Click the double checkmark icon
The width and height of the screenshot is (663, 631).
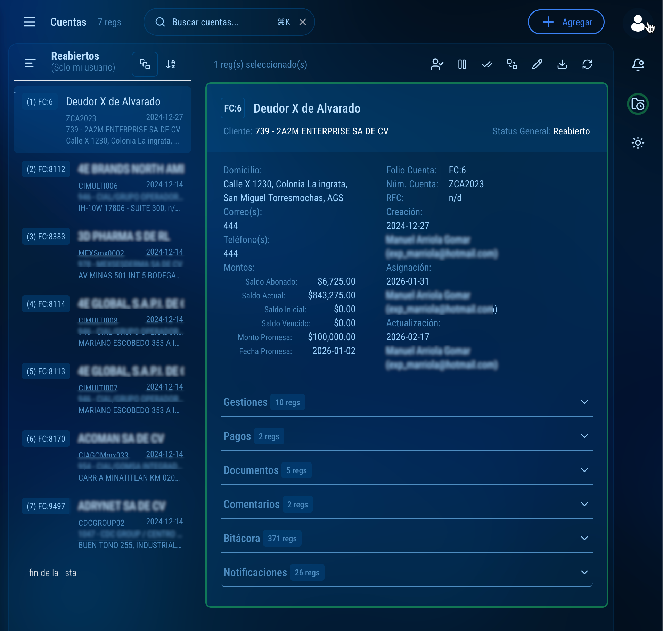487,64
